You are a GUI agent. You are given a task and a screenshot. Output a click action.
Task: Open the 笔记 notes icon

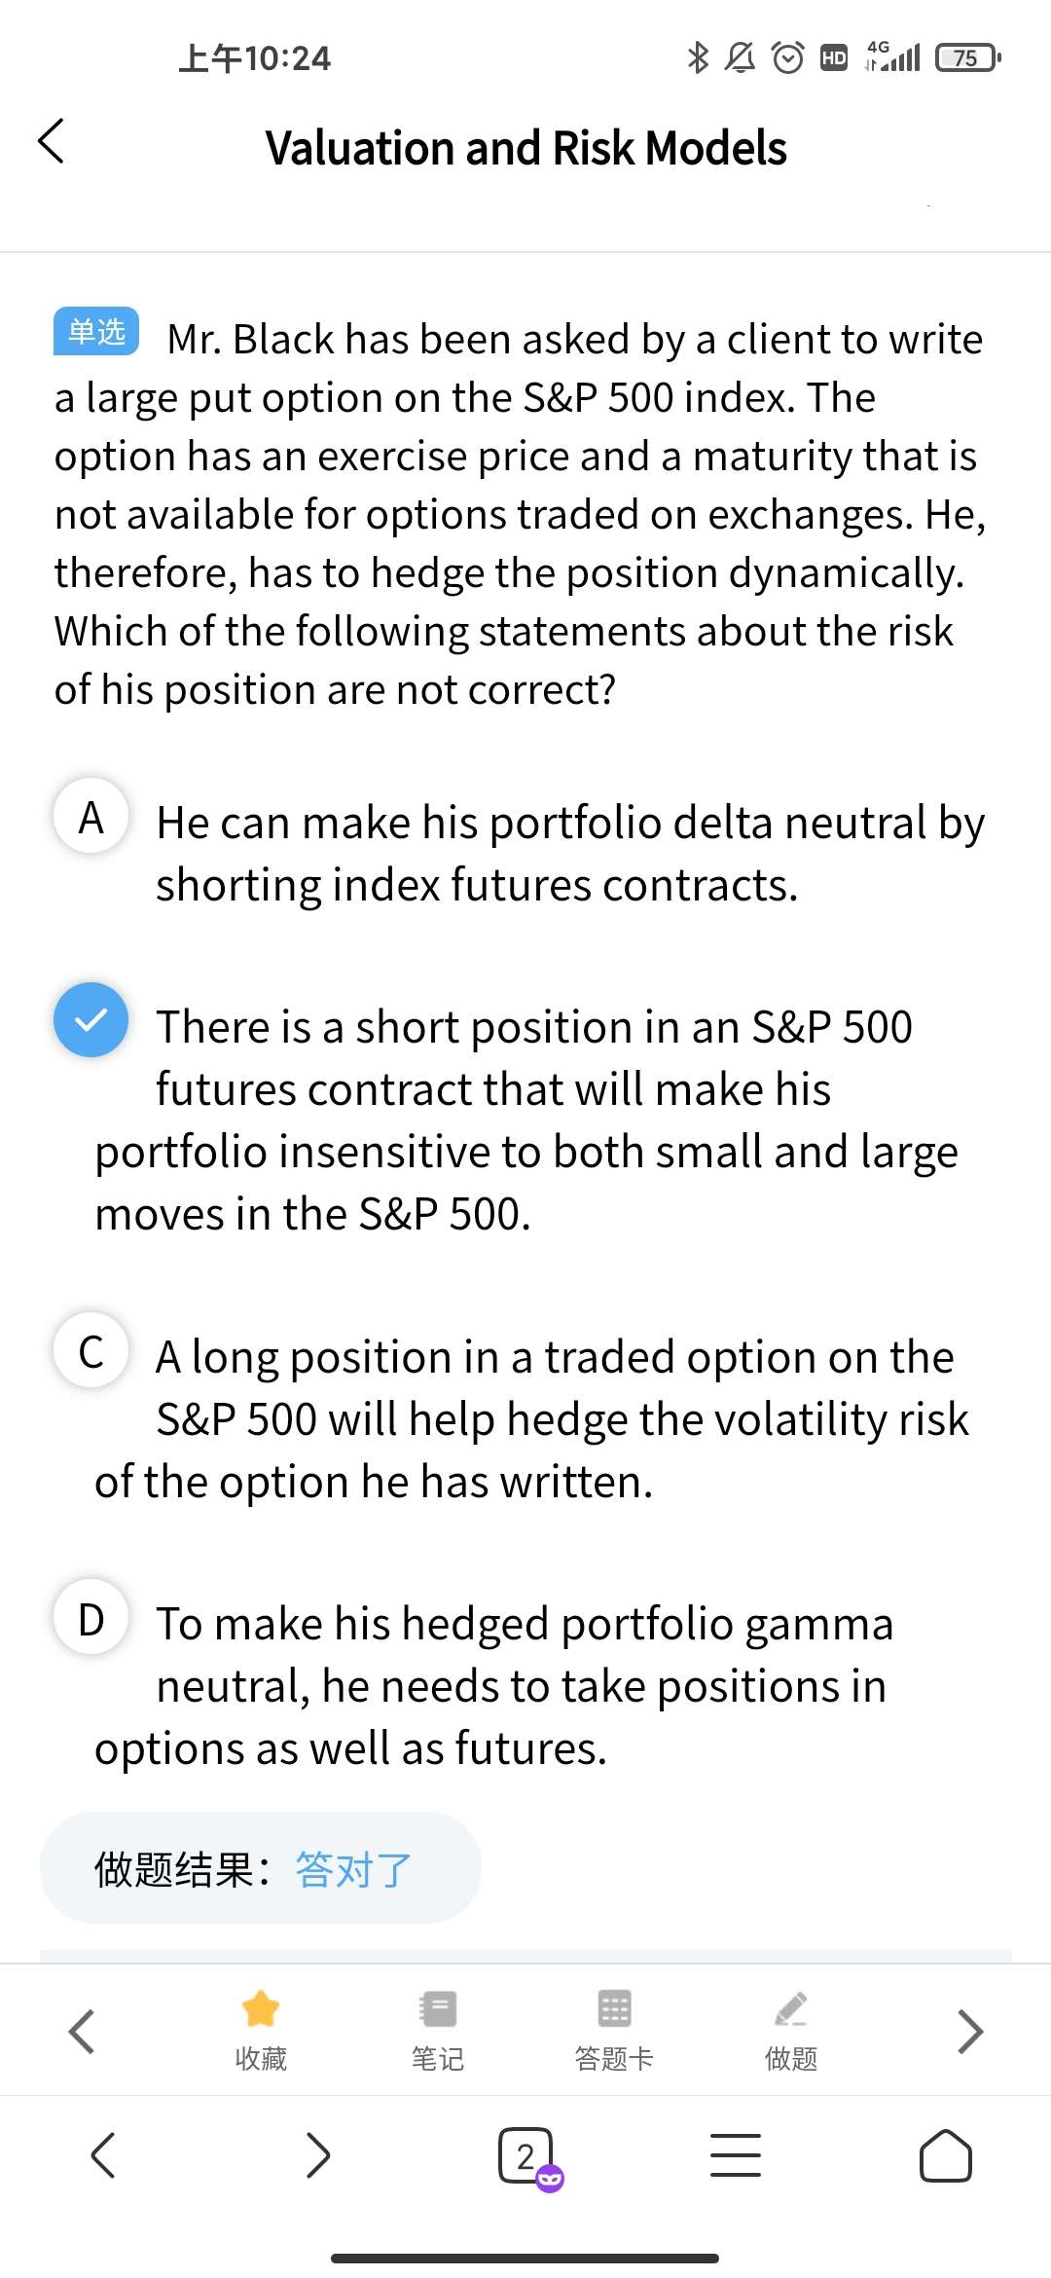pyautogui.click(x=437, y=2009)
